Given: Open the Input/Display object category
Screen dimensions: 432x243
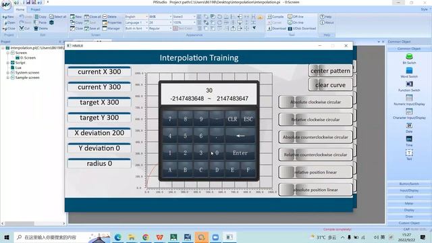Looking at the screenshot, I should point(409,190).
